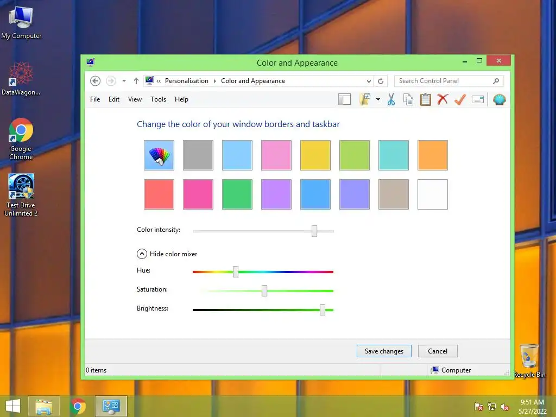
Task: Click the taskbar clock showing 9:51 AM
Action: [532, 407]
